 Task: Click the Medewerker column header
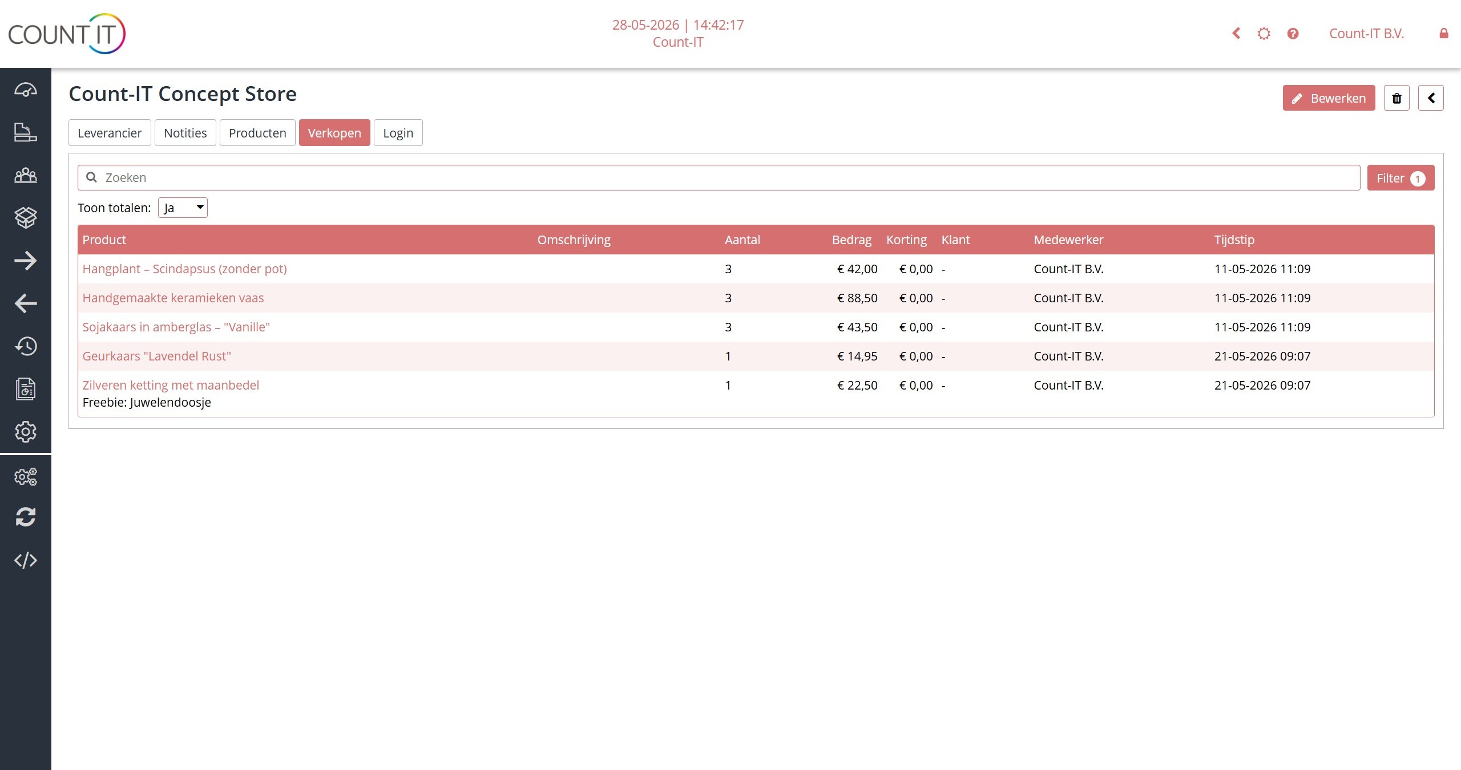(x=1068, y=240)
